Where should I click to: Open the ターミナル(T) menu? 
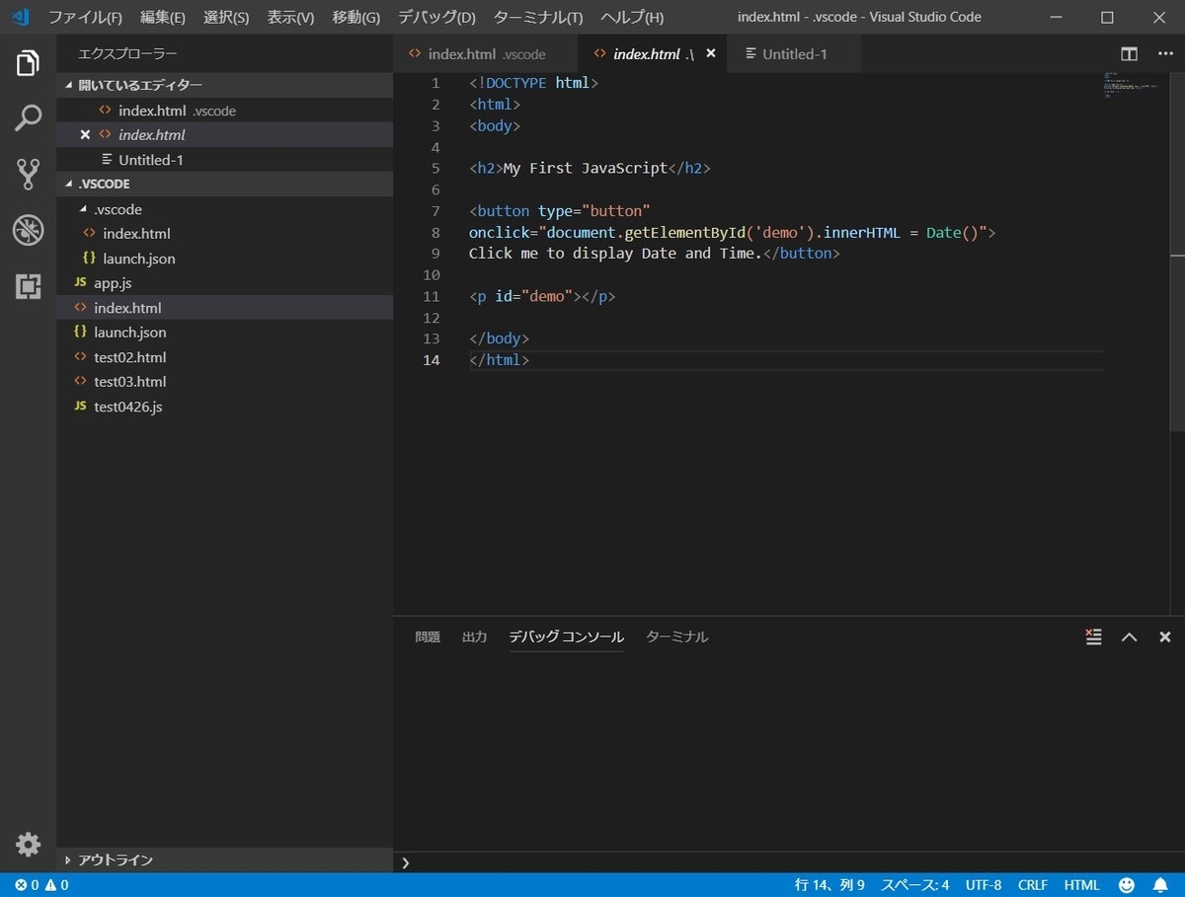(538, 17)
